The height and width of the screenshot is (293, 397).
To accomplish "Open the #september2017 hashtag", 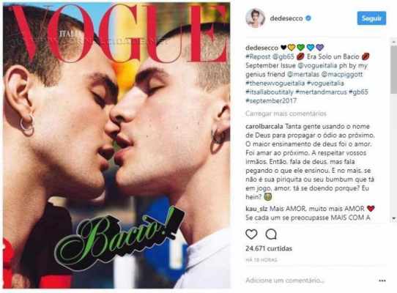I will click(x=271, y=101).
